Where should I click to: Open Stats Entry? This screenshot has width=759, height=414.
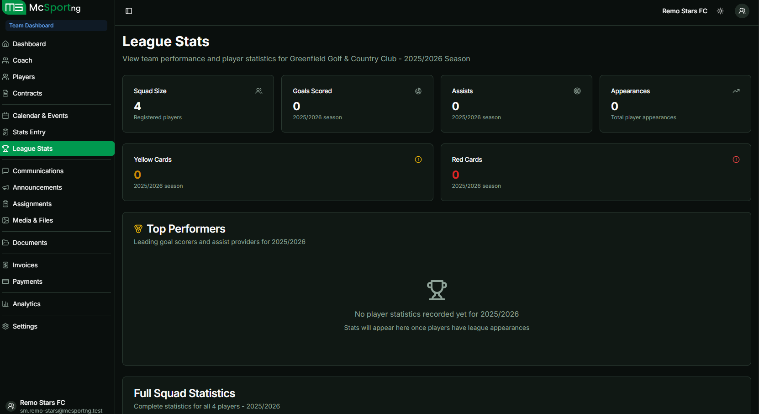(29, 132)
